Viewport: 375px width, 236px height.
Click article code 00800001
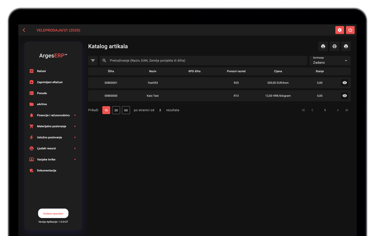pos(111,83)
